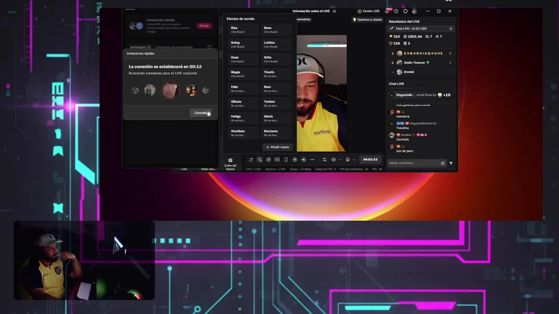Screen dimensions: 559x314
Task: Play the Latidos sound effect
Action: pyautogui.click(x=276, y=44)
